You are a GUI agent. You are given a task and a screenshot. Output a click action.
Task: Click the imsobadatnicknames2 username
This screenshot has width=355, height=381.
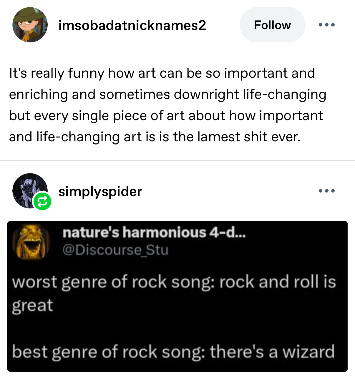tap(132, 25)
